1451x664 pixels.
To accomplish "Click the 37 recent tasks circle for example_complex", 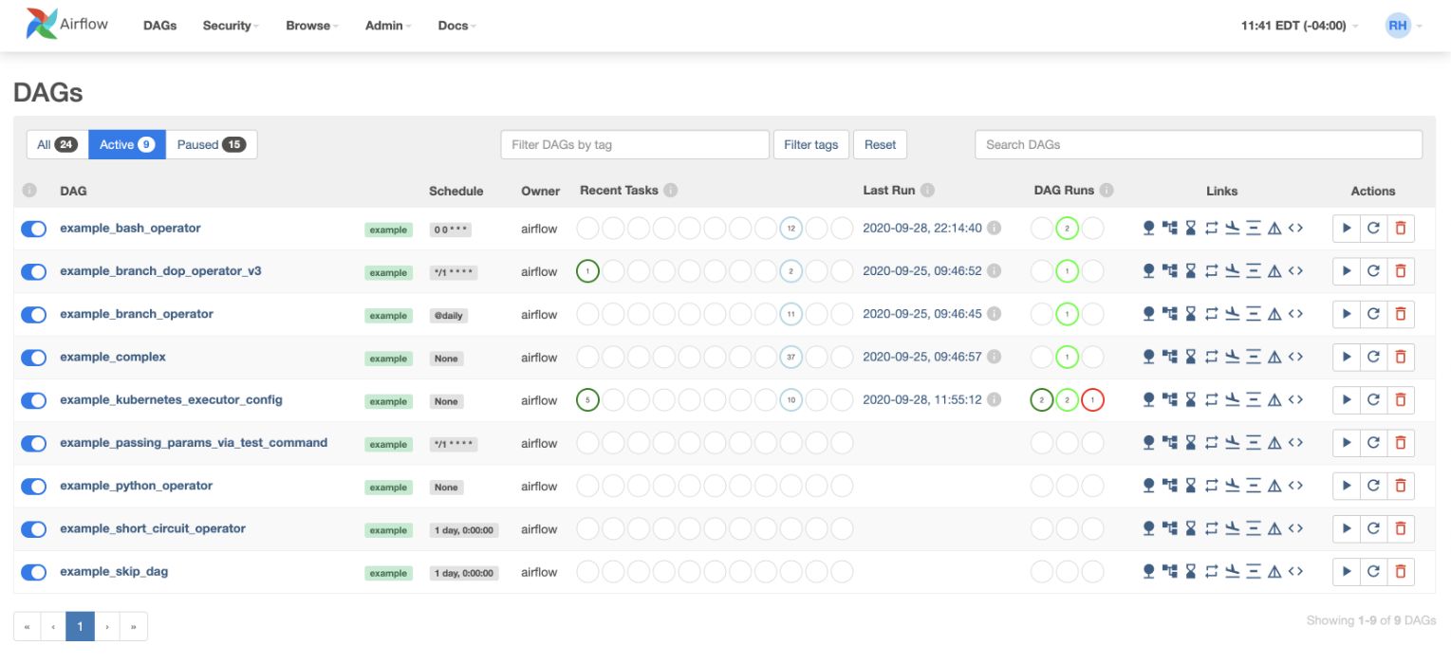I will tap(791, 358).
